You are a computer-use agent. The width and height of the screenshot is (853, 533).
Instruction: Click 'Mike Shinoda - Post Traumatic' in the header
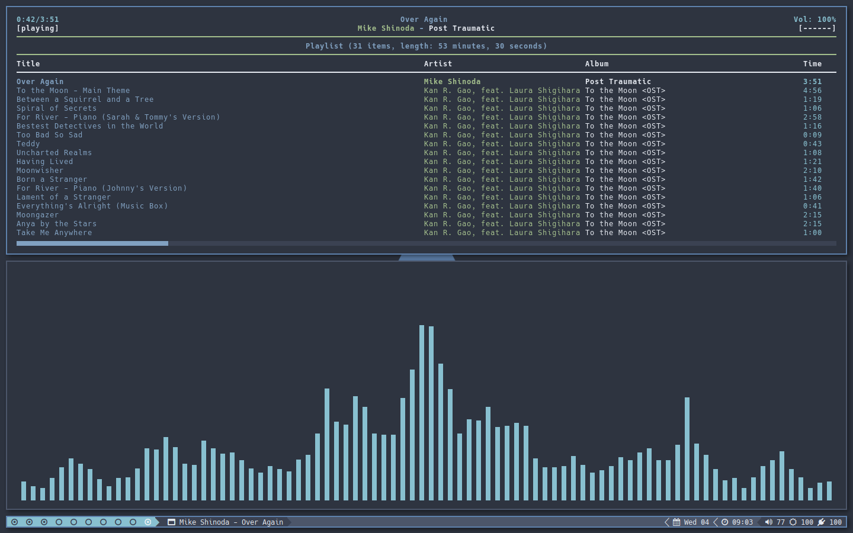[x=426, y=28]
